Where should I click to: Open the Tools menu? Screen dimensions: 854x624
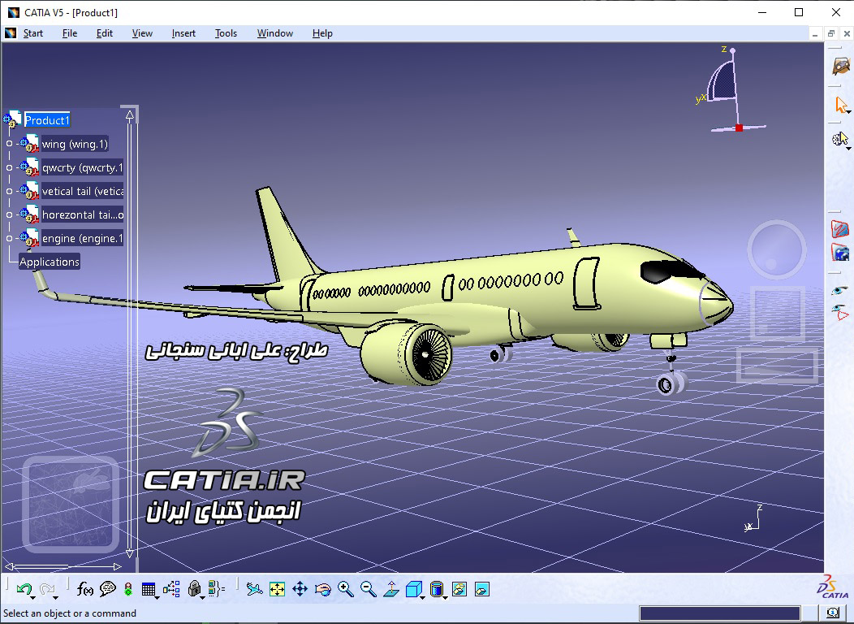click(x=226, y=33)
